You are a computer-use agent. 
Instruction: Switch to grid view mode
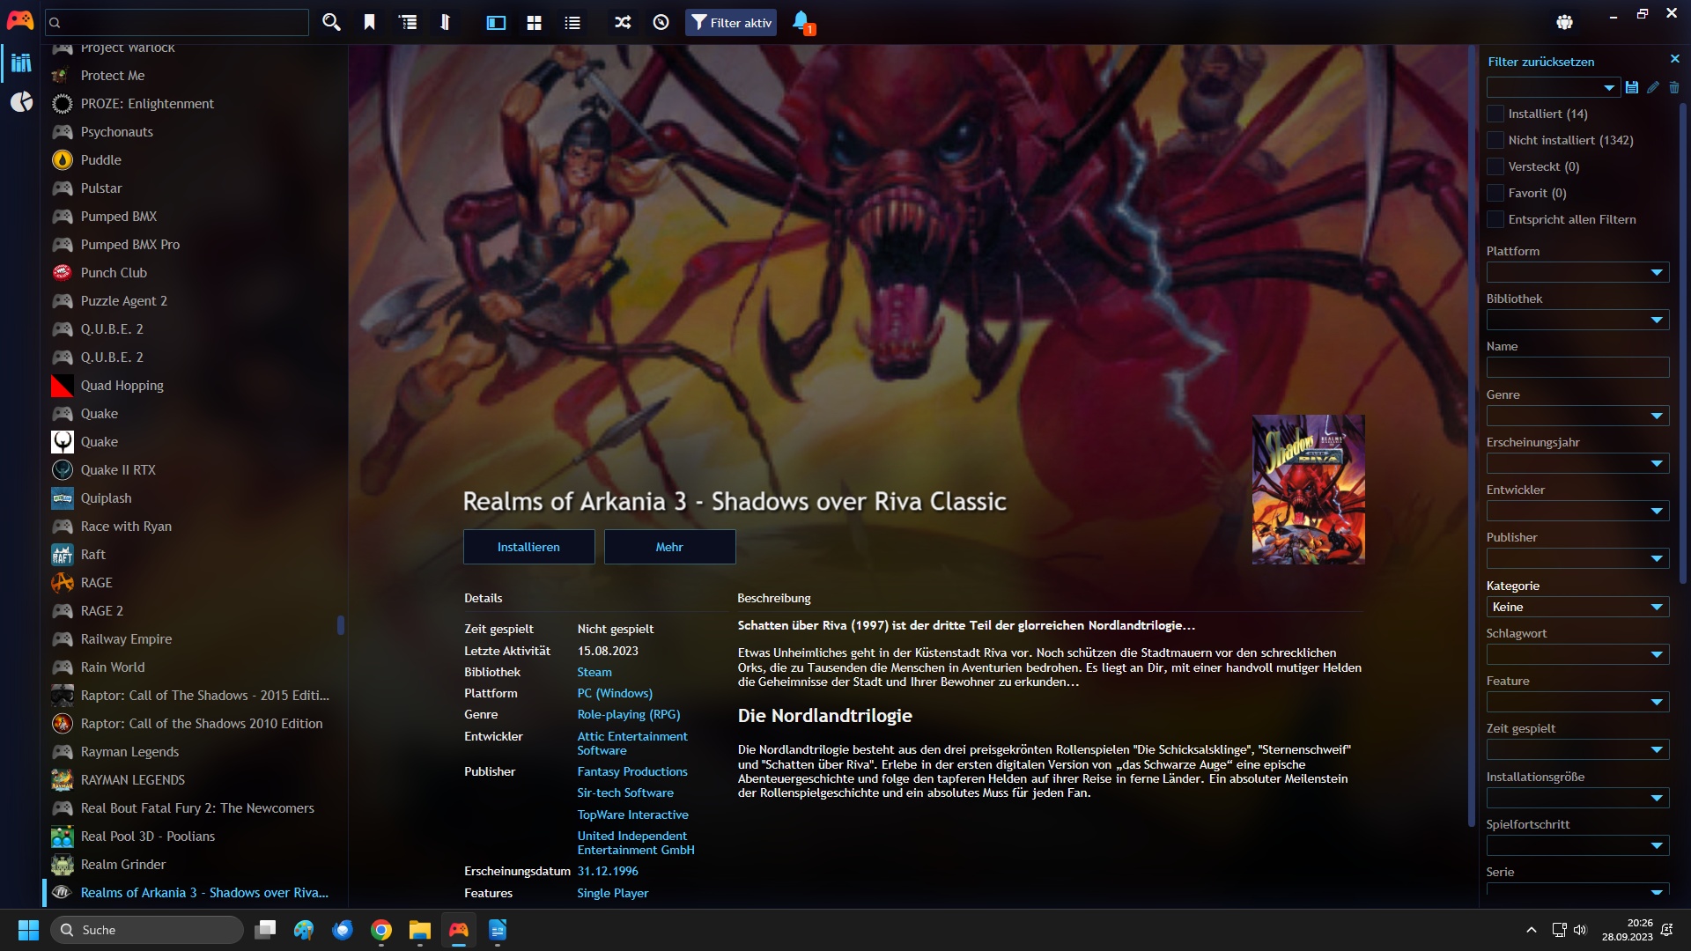pos(534,23)
